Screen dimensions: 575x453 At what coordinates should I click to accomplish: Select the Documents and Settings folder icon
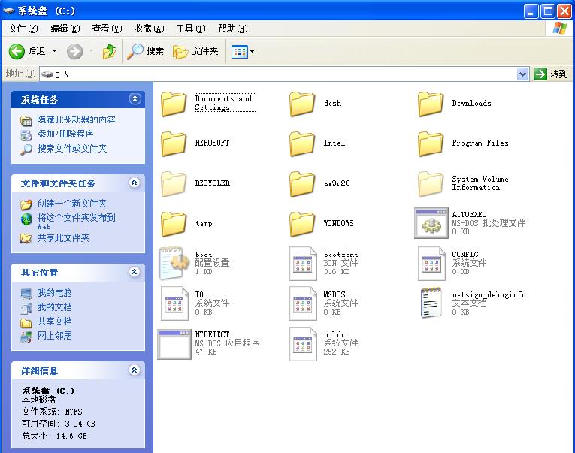click(174, 104)
